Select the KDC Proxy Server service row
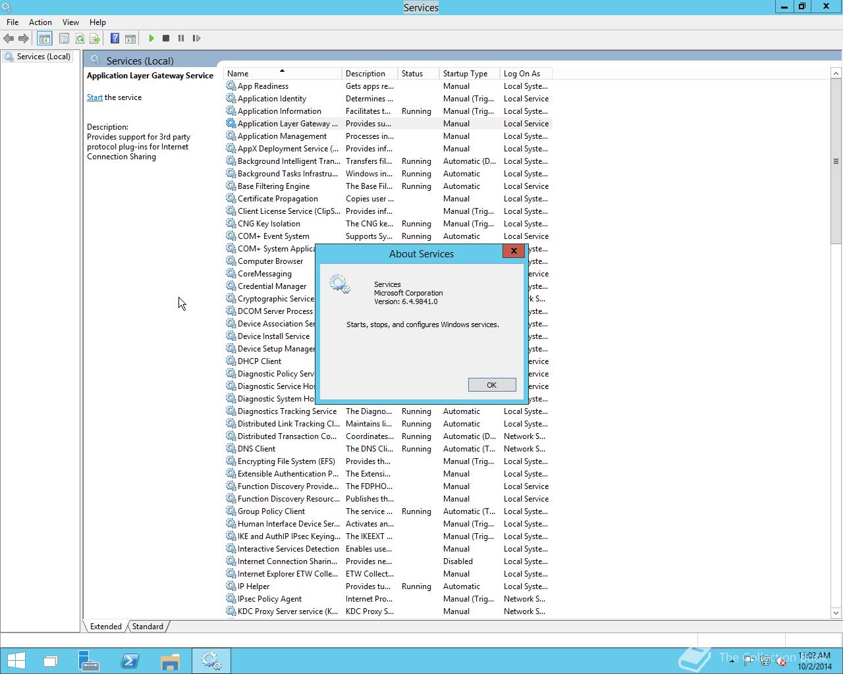The height and width of the screenshot is (674, 843). point(387,611)
